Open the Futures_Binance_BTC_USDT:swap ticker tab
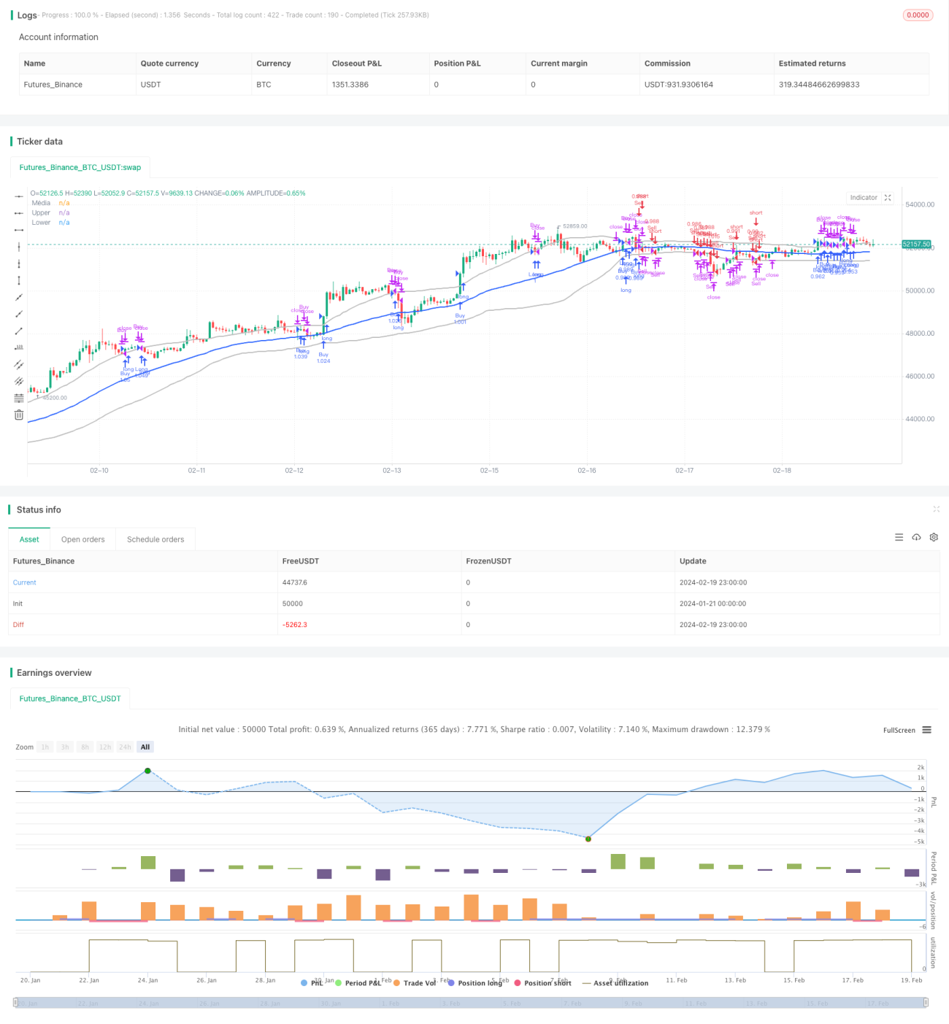The image size is (949, 1024). (80, 167)
